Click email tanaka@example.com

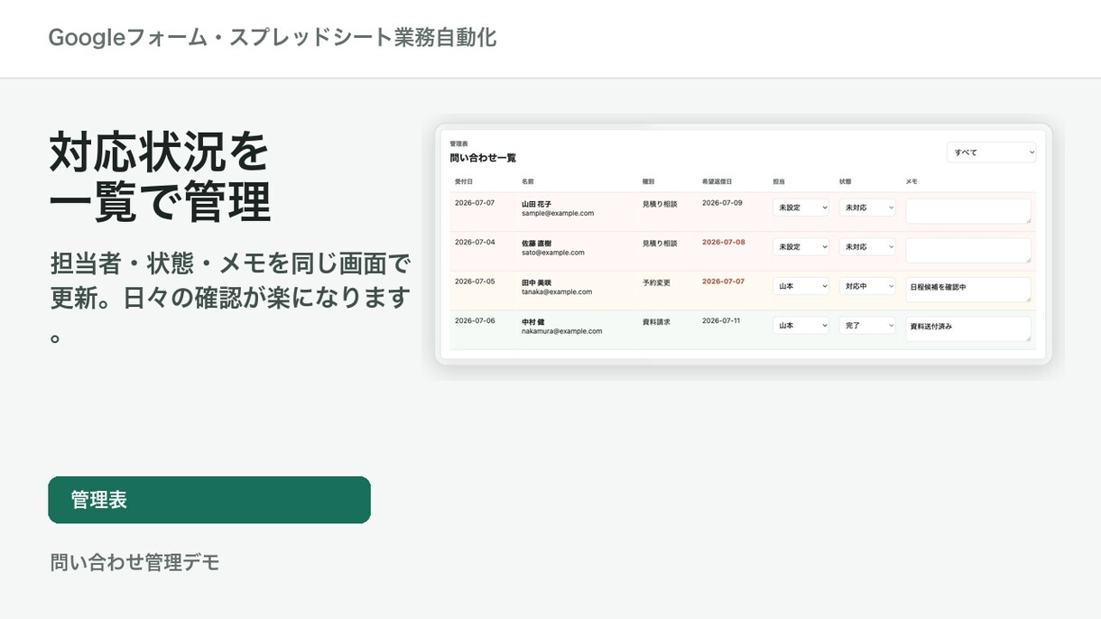pos(557,291)
